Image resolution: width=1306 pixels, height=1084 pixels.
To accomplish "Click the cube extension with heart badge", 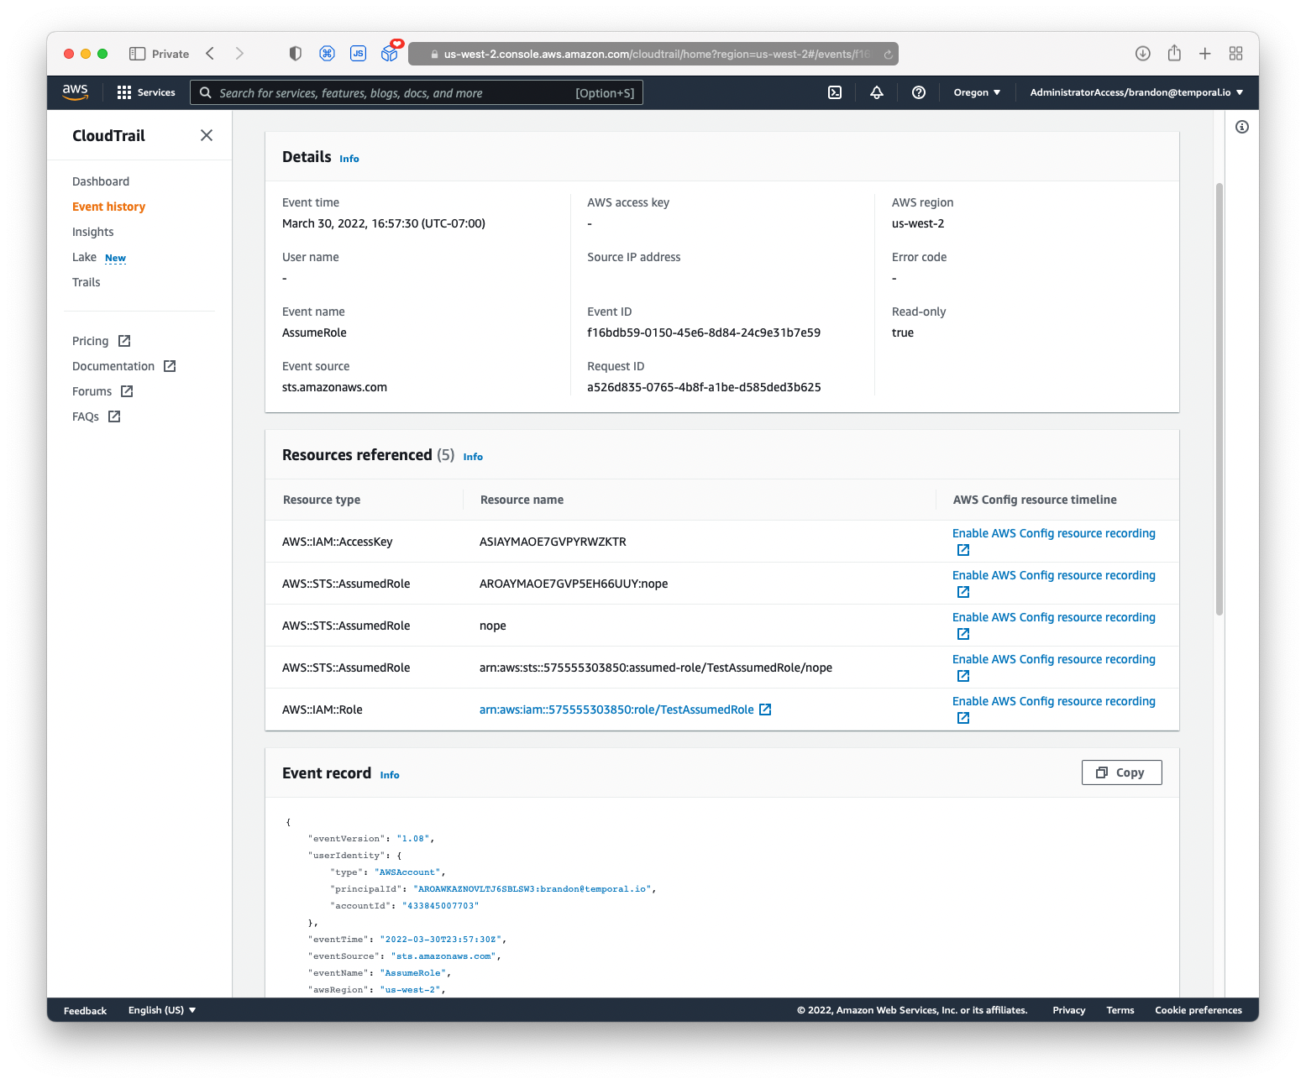I will click(391, 52).
